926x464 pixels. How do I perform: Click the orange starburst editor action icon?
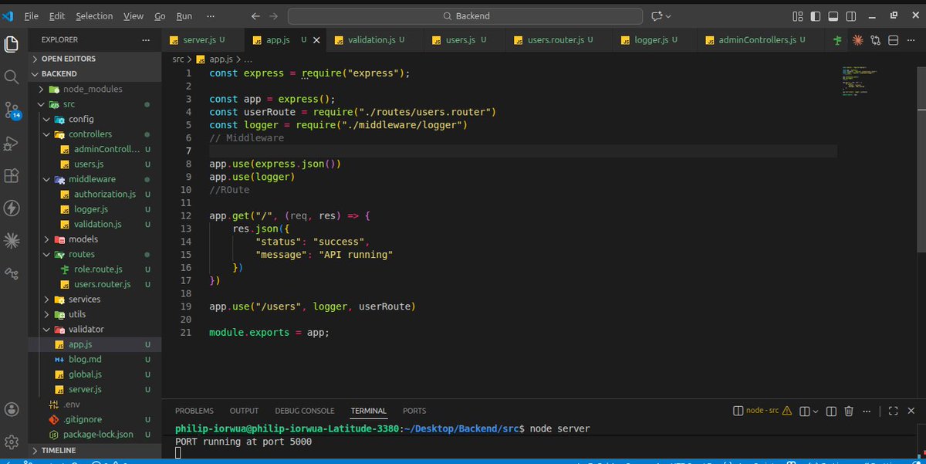(x=857, y=40)
